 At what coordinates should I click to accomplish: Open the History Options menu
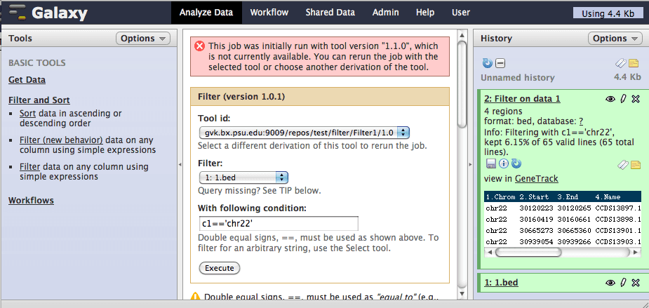point(615,39)
